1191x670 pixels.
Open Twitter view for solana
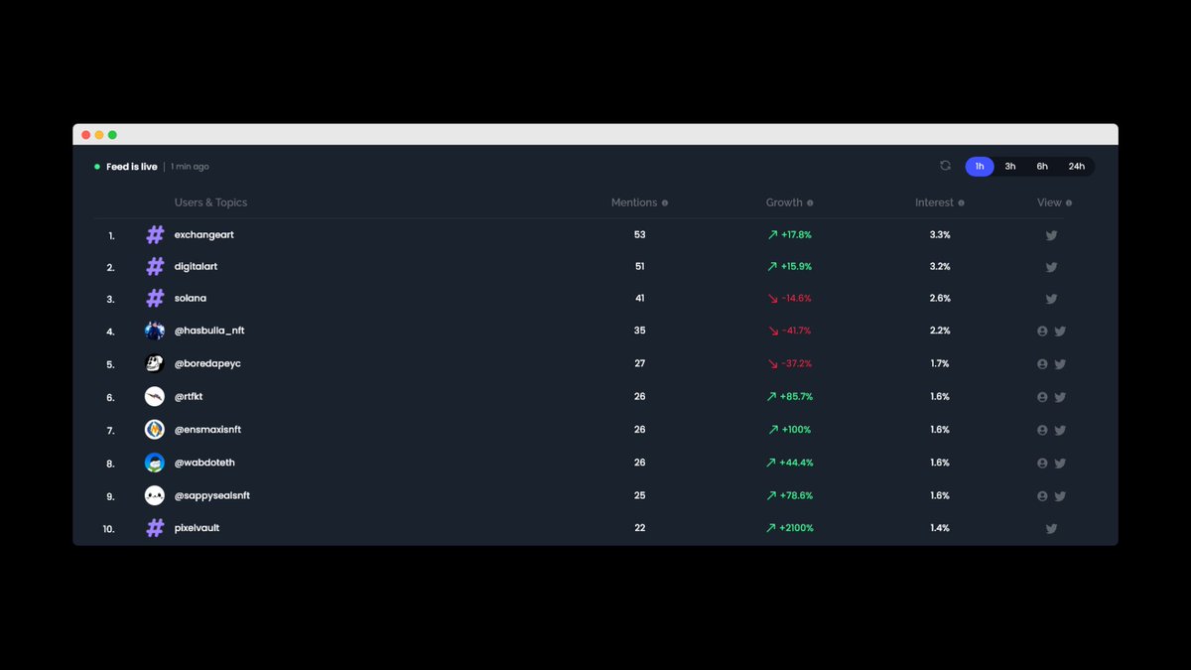click(x=1051, y=299)
